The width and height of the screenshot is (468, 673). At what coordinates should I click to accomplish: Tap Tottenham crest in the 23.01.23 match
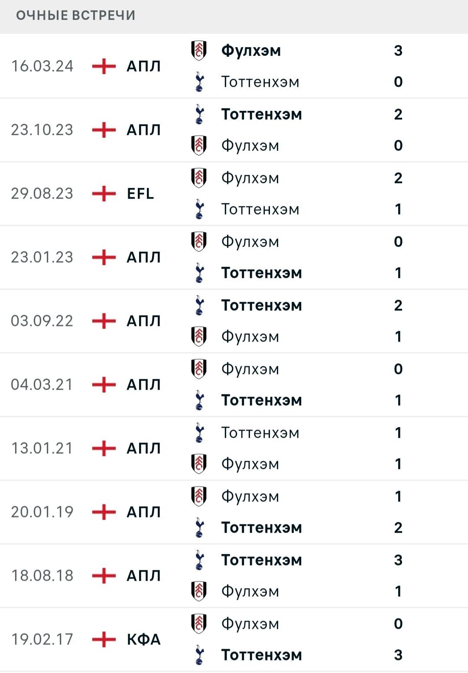click(x=199, y=273)
